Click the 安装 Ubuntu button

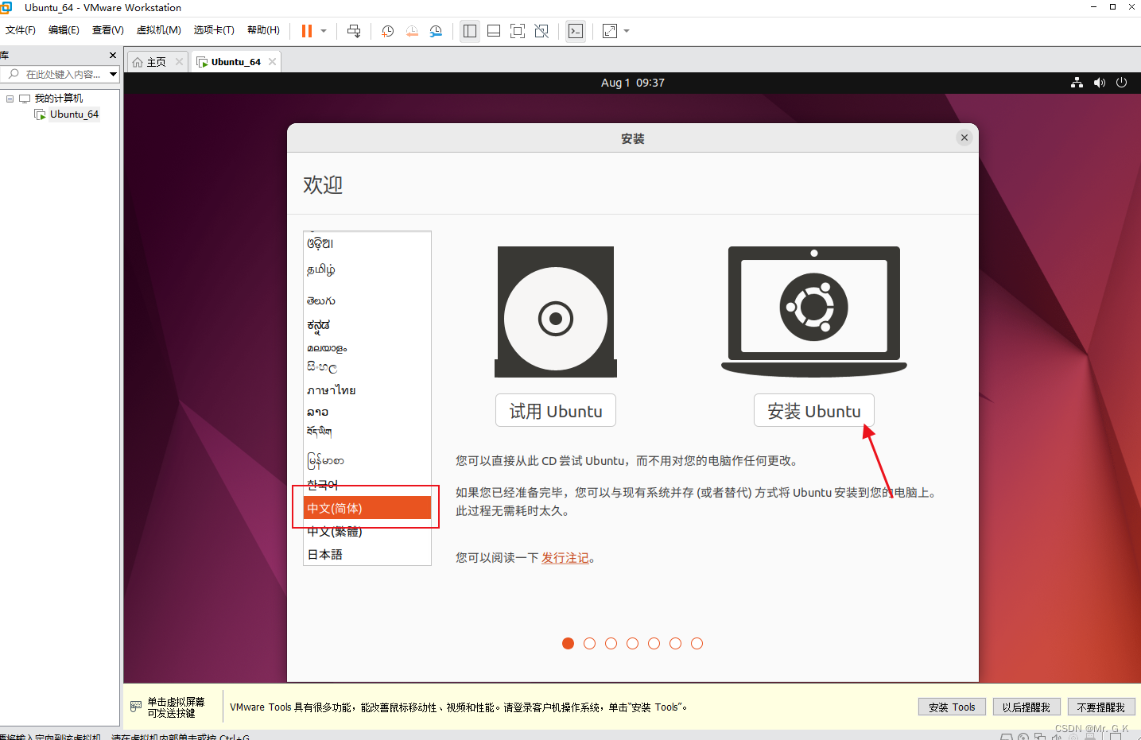tap(814, 411)
